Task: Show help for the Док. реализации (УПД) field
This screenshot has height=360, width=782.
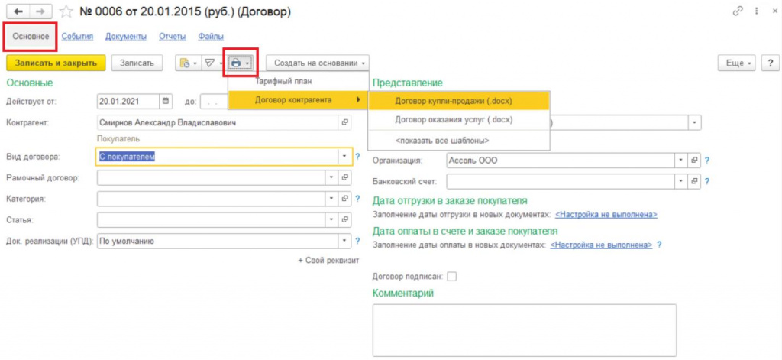Action: pyautogui.click(x=357, y=242)
